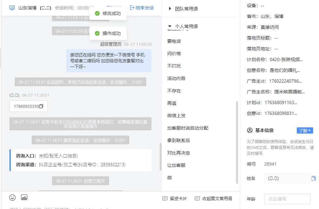This screenshot has height=209, width=319.
Task: Click the 计划名称 0420-张琳视频 entry
Action: pos(275,60)
